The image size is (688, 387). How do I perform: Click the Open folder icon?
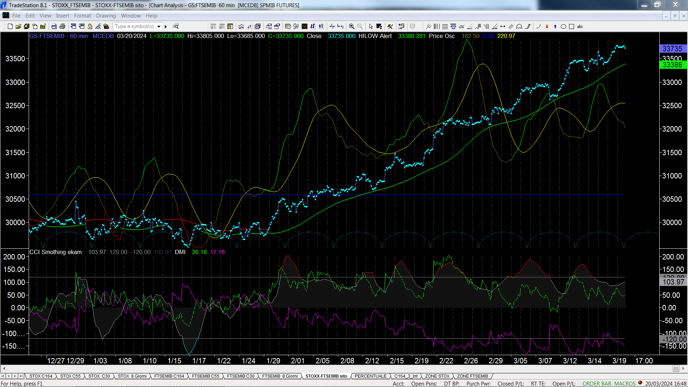point(18,26)
